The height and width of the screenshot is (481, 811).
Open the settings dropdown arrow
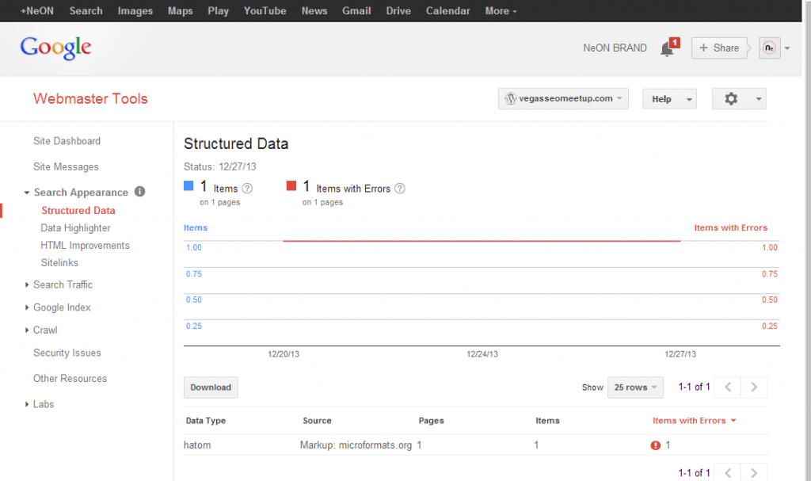click(x=759, y=99)
